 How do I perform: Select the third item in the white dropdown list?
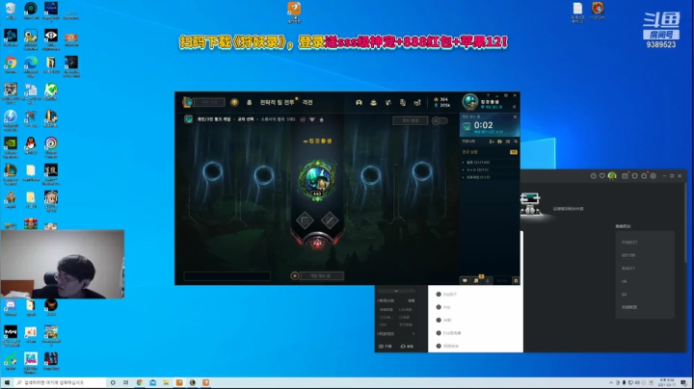(475, 320)
